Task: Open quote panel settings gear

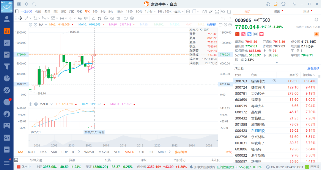Action: [316, 20]
